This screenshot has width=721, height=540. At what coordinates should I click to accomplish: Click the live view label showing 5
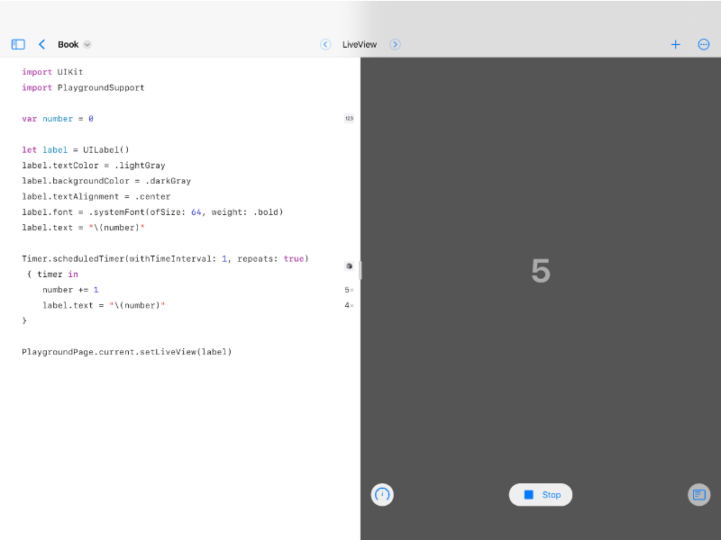(x=540, y=271)
